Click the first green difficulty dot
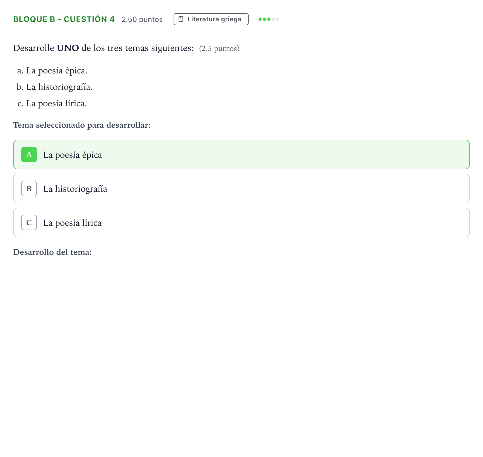483x457 pixels. pyautogui.click(x=260, y=19)
